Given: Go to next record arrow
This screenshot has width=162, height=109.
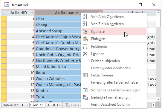Looking at the screenshot, I should coord(49,105).
